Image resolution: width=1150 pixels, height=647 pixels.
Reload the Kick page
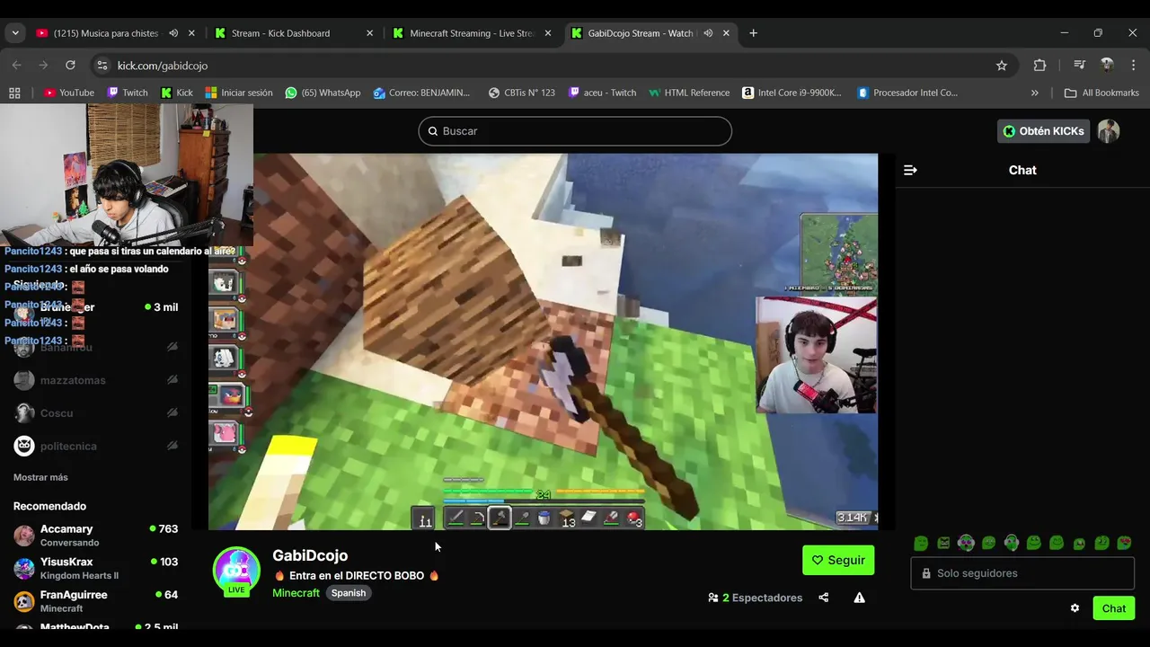pyautogui.click(x=70, y=66)
